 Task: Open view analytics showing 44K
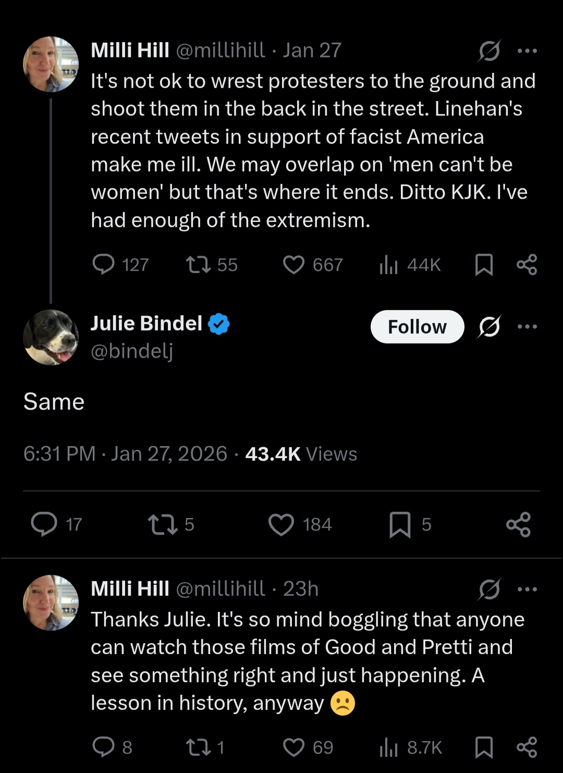click(388, 264)
